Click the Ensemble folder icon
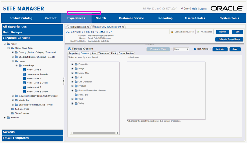 coord(76,64)
